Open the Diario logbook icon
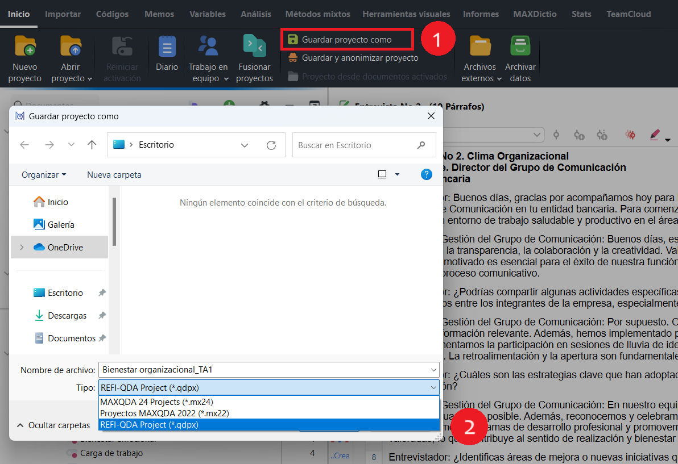 coord(167,46)
